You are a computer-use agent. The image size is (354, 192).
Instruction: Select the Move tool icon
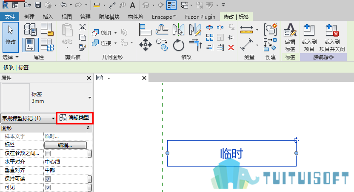tap(146, 45)
